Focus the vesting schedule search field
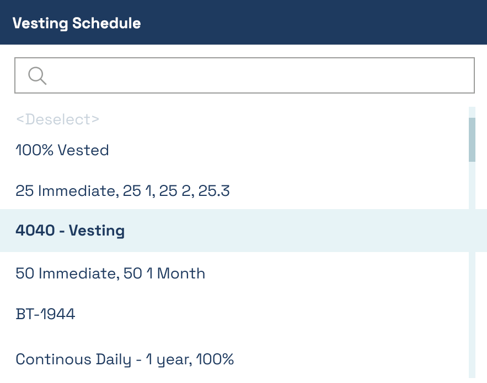The width and height of the screenshot is (487, 383). (x=244, y=75)
